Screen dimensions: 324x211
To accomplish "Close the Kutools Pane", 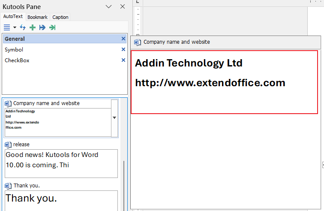I will click(123, 6).
